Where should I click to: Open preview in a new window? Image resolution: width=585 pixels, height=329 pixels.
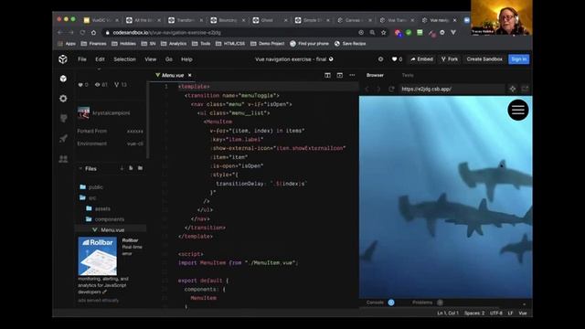point(525,89)
